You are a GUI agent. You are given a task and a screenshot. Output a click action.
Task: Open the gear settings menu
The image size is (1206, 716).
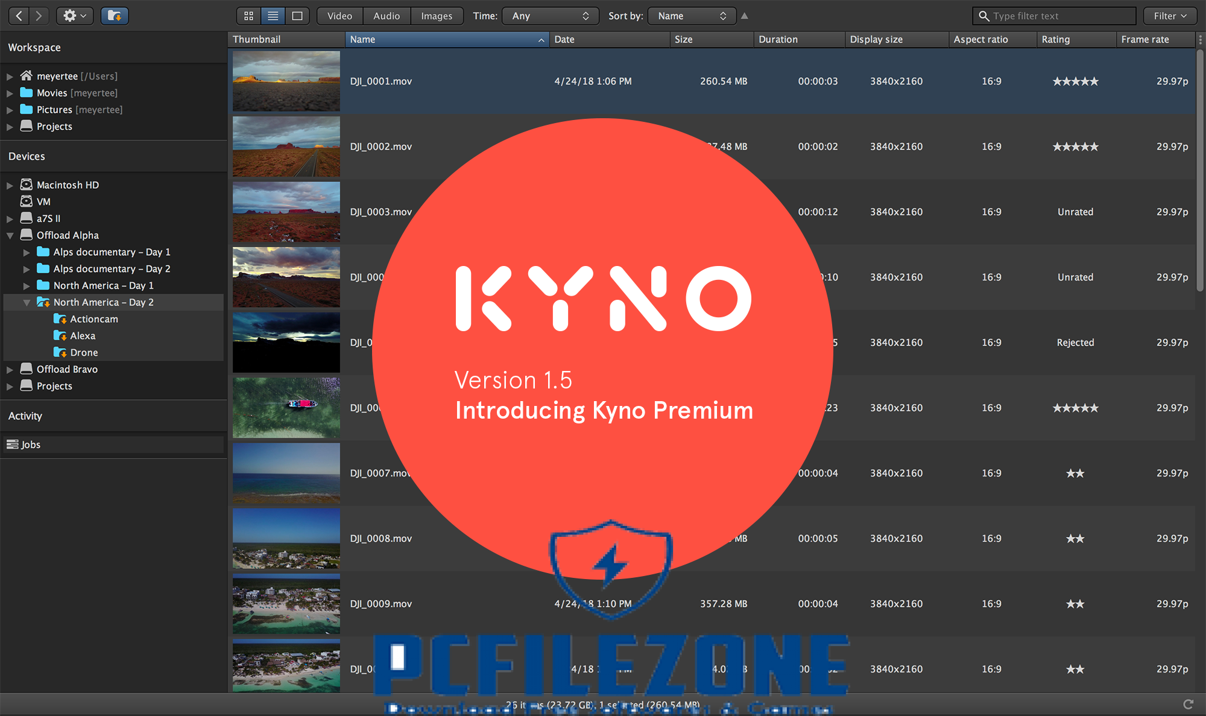point(74,16)
